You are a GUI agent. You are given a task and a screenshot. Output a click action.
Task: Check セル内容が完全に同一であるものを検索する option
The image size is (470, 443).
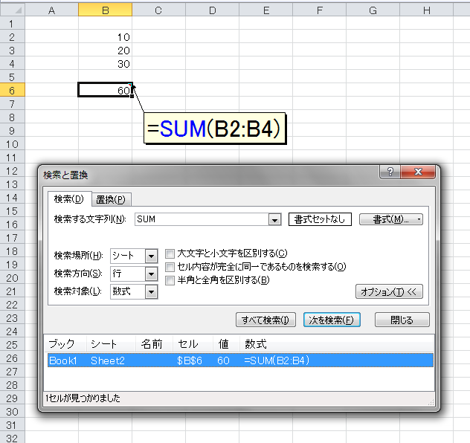coord(170,267)
